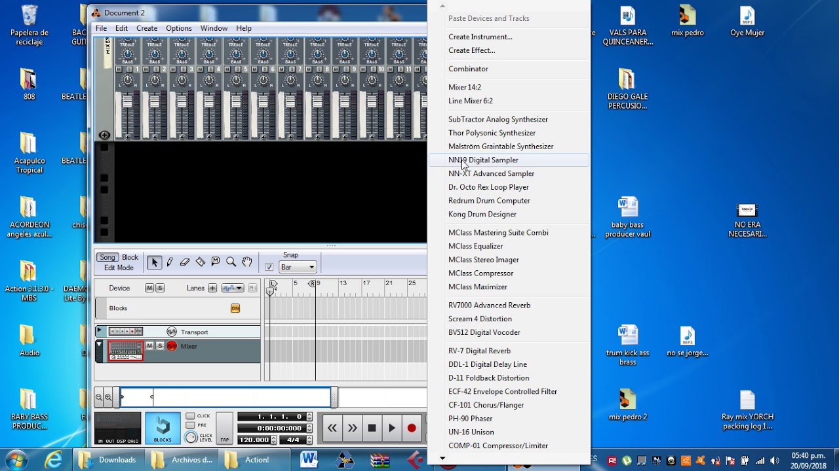
Task: Select the arrow Selection tool
Action: coord(155,262)
